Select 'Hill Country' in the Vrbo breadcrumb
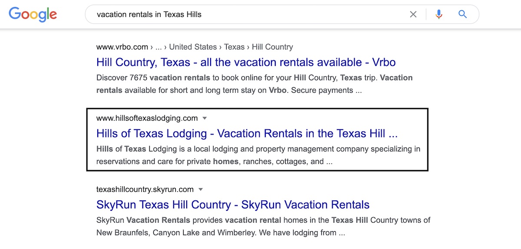 [x=272, y=47]
